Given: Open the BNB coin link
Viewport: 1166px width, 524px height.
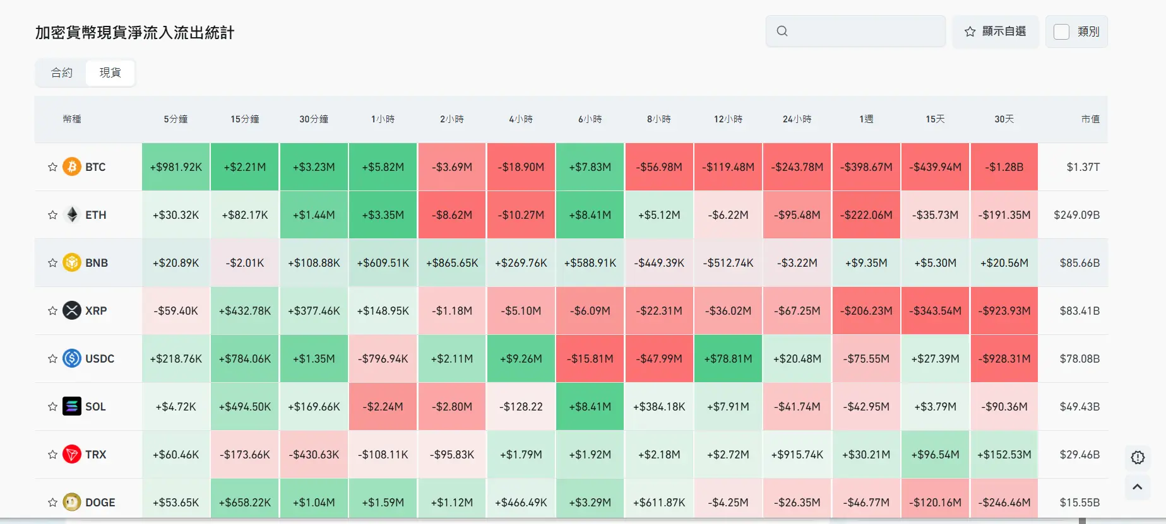Looking at the screenshot, I should 97,263.
